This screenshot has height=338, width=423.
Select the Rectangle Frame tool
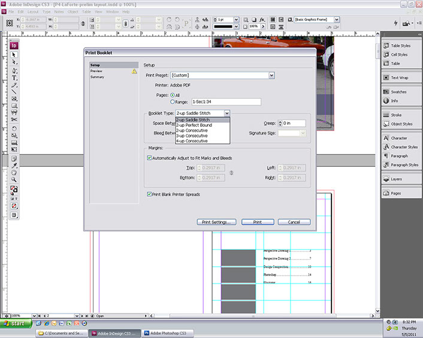14,99
